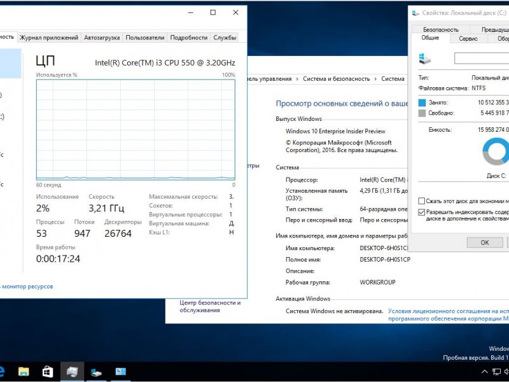
Task: Click the network icon in the system tray
Action: (x=496, y=372)
